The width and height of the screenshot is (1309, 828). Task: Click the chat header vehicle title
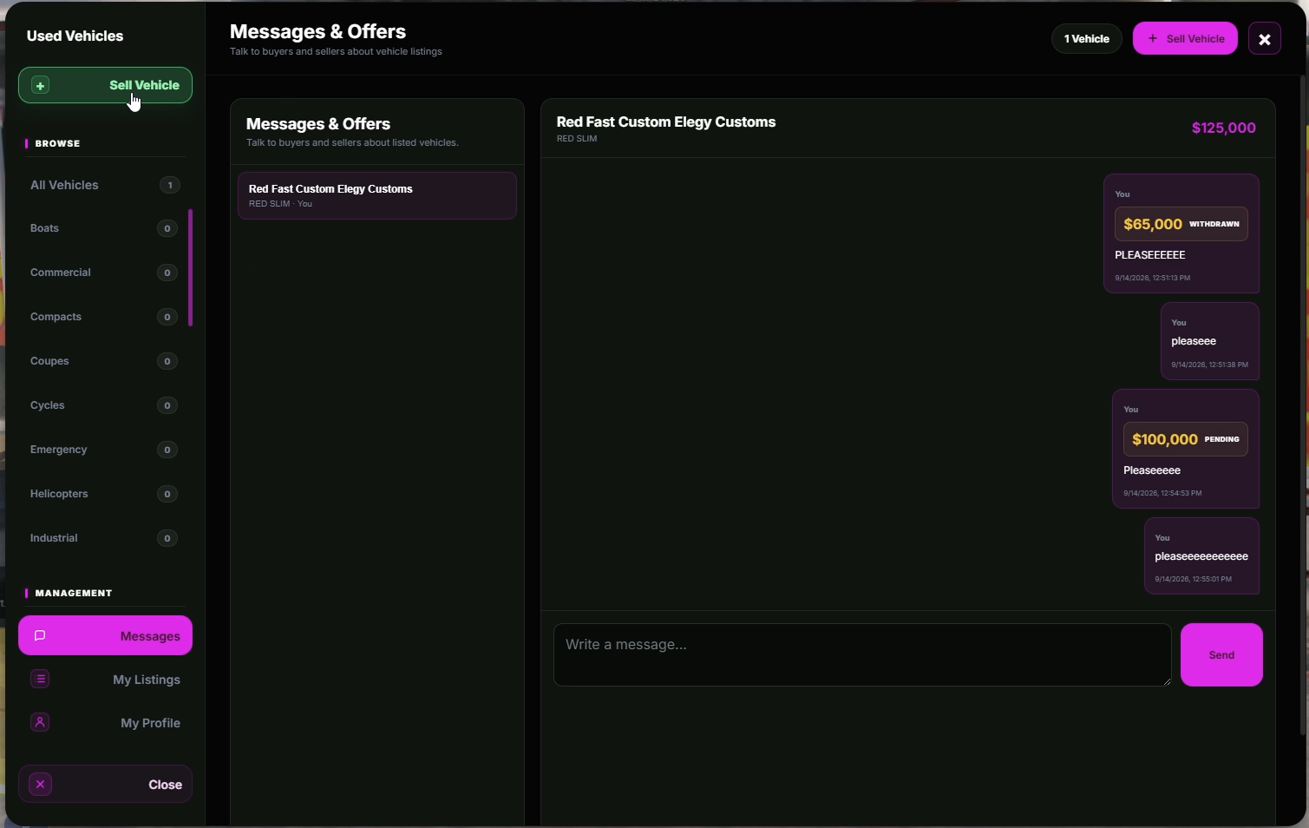[666, 122]
